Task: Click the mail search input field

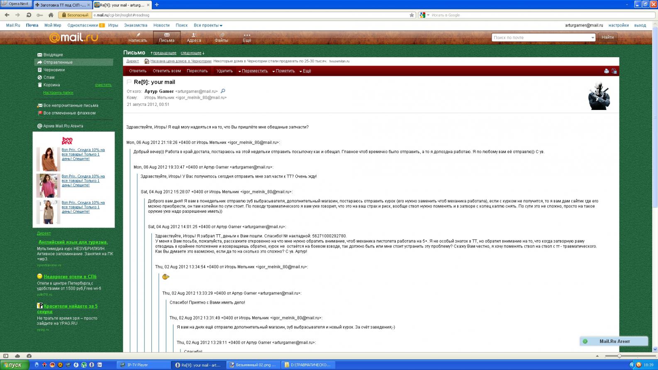Action: point(541,38)
